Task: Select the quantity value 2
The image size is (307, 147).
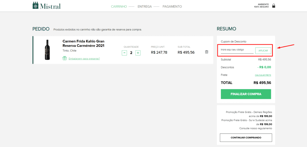Action: point(131,53)
